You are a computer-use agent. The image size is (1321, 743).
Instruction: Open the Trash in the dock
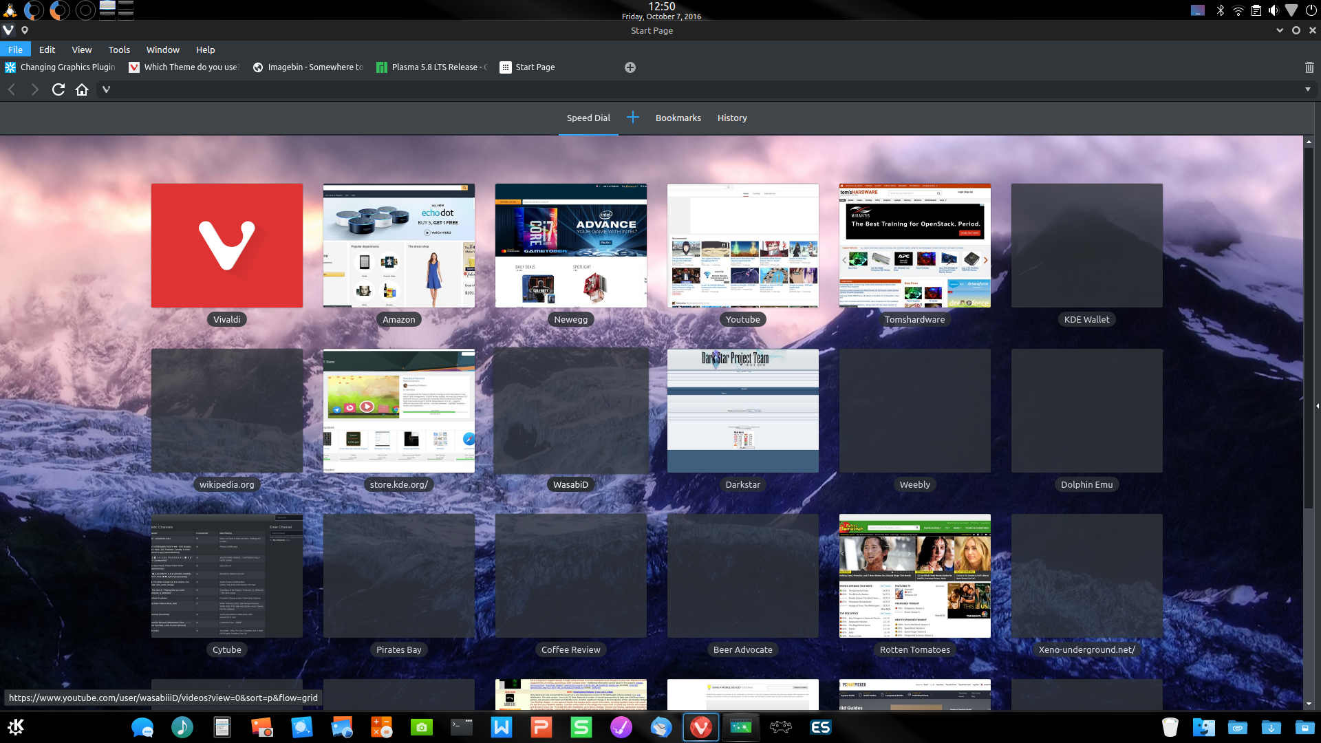click(x=1170, y=727)
